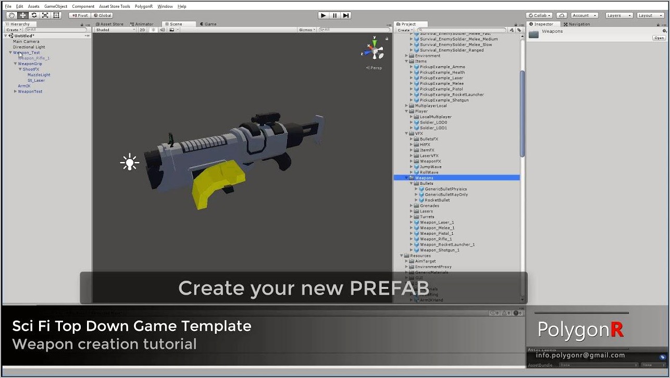Open the Account dropdown

pyautogui.click(x=584, y=15)
